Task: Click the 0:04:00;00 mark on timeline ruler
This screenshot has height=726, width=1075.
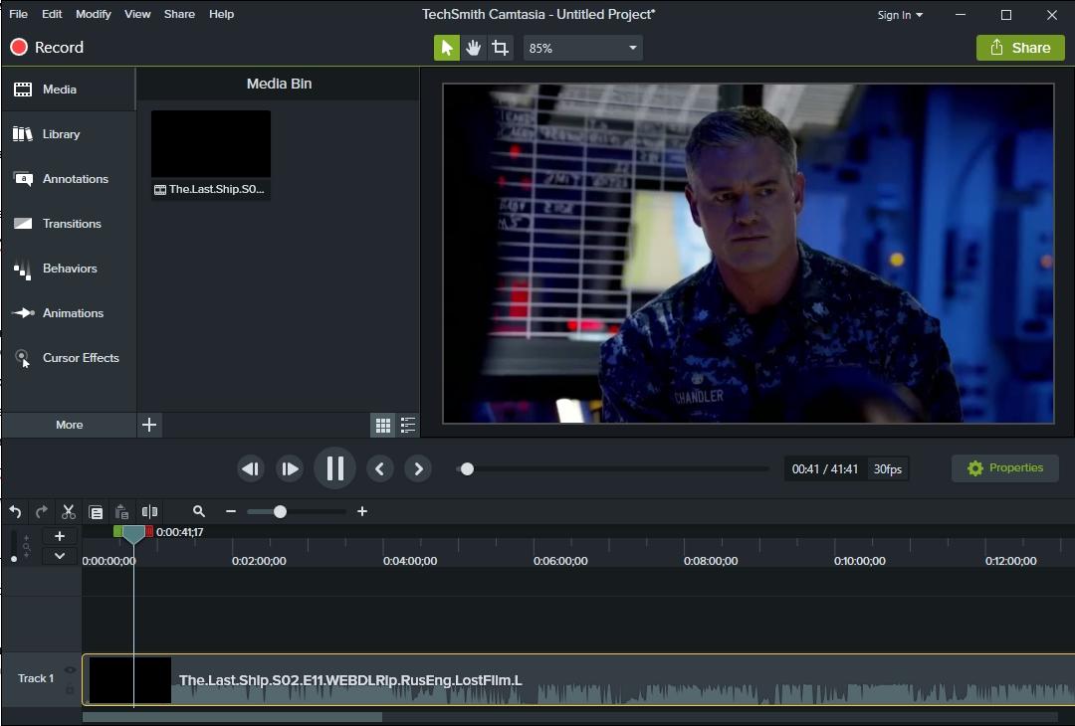Action: [410, 561]
